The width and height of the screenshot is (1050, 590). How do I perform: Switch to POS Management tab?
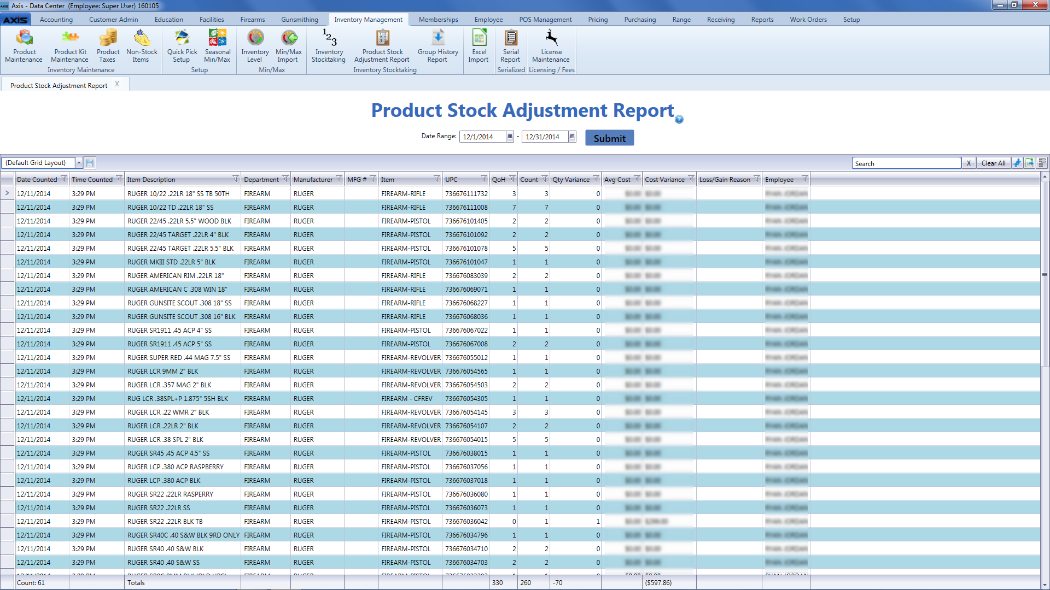pyautogui.click(x=545, y=20)
